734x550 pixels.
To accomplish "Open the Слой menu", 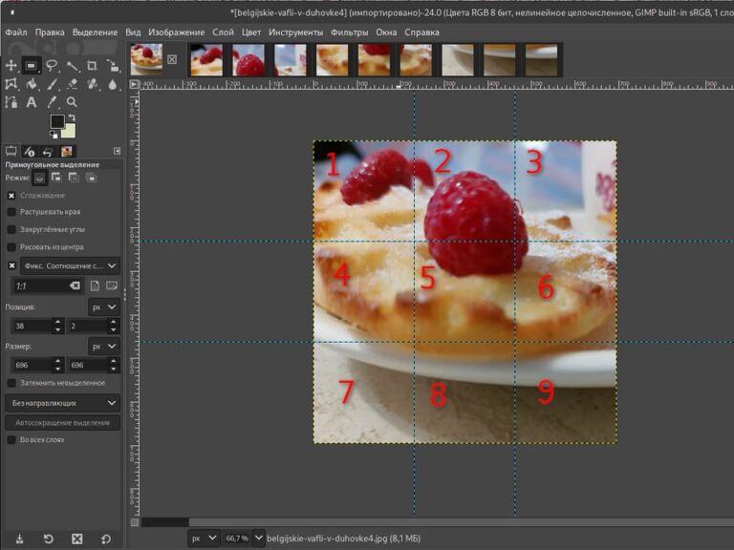I will click(223, 32).
